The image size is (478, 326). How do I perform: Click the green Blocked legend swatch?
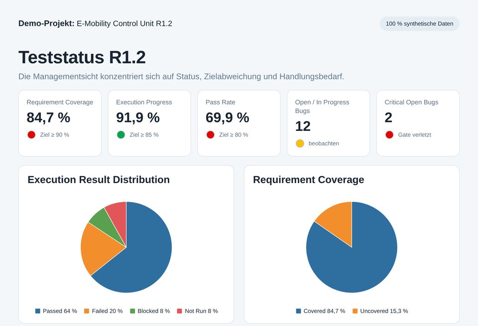132,311
